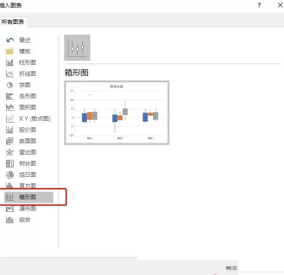284x275 pixels.
Task: Click the XY scatter (散点图) icon
Action: 10,119
